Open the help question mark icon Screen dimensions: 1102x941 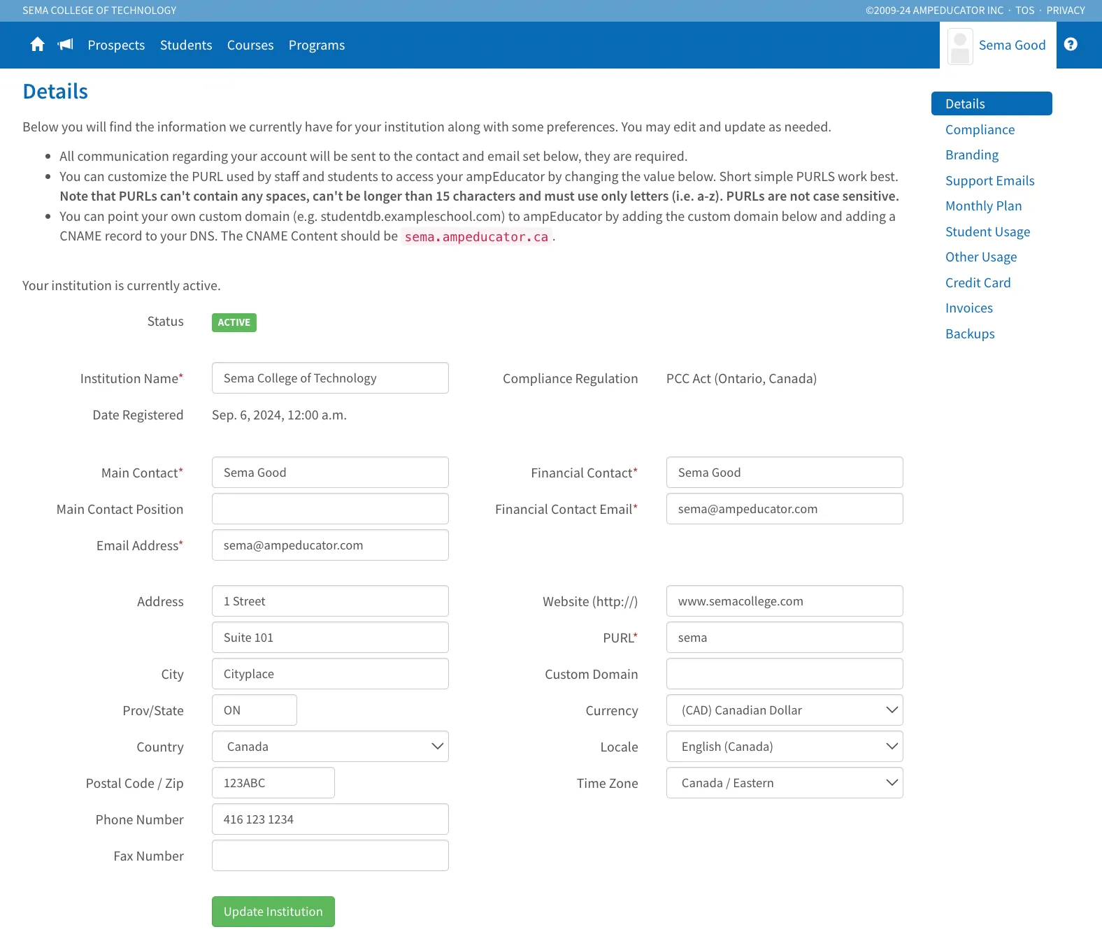click(1071, 45)
